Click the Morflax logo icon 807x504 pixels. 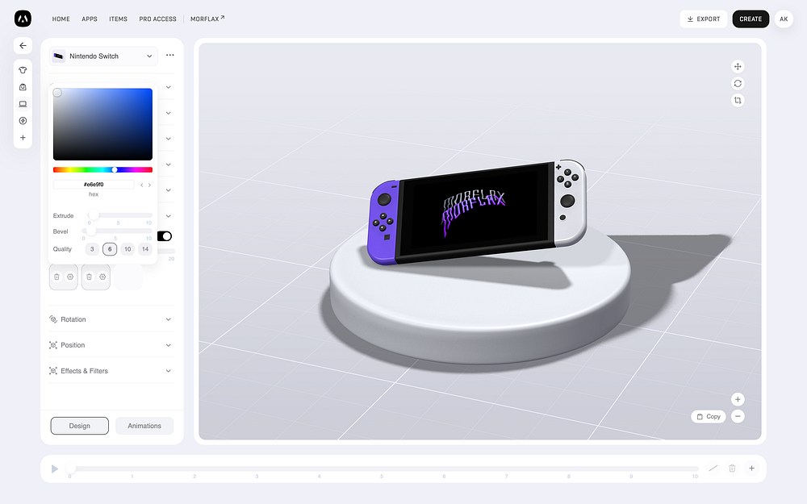click(x=23, y=19)
